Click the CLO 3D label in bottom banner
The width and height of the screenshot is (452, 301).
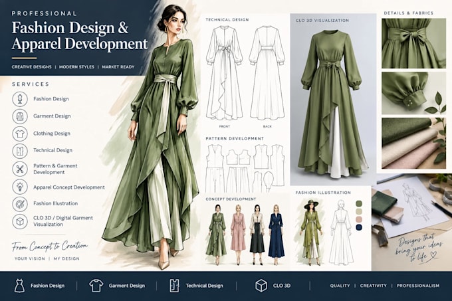(282, 286)
